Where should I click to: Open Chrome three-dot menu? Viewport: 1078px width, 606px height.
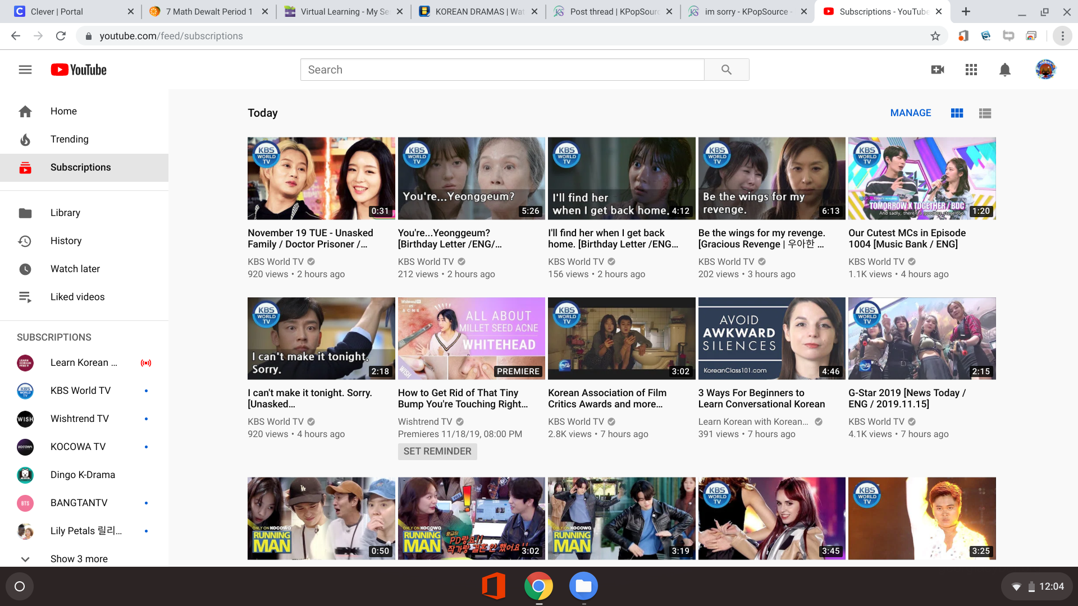point(1062,36)
